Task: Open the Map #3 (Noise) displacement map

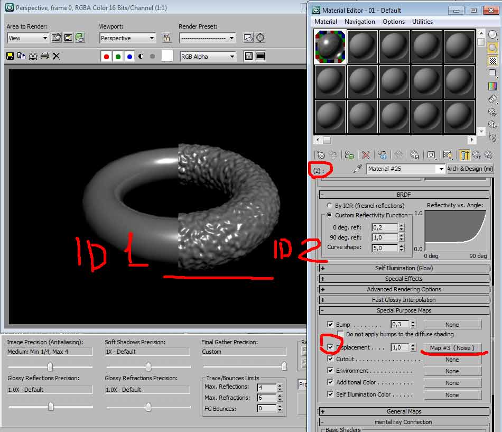Action: coord(452,348)
